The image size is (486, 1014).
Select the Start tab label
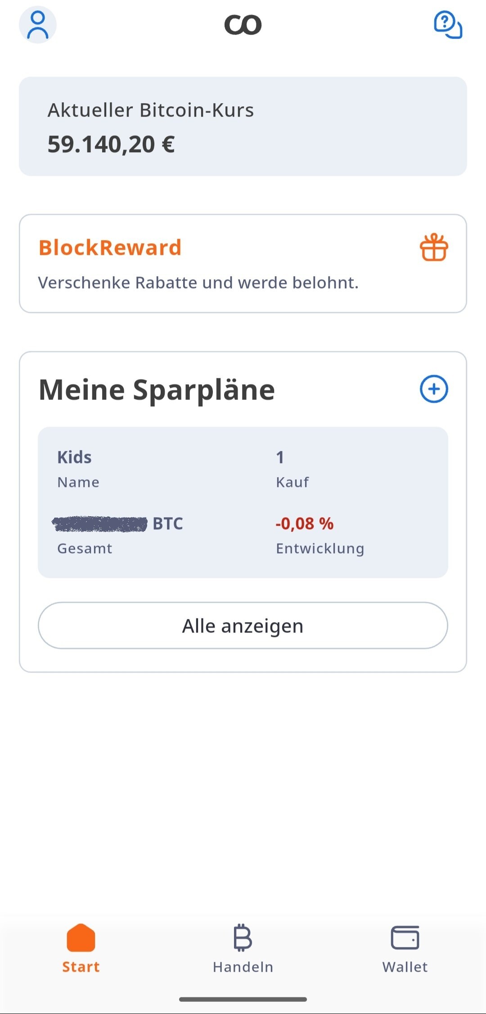(81, 967)
